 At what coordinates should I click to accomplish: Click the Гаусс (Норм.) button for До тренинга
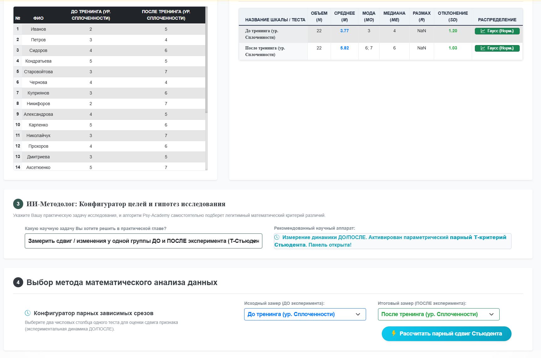point(497,31)
